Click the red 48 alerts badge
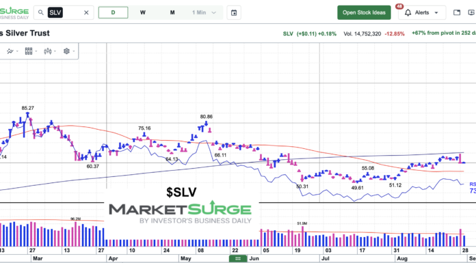476x263 pixels. click(x=399, y=6)
